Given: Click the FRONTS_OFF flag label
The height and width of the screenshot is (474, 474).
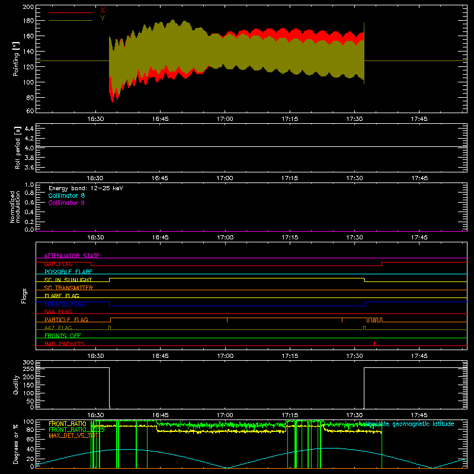Looking at the screenshot, I should 63,335.
